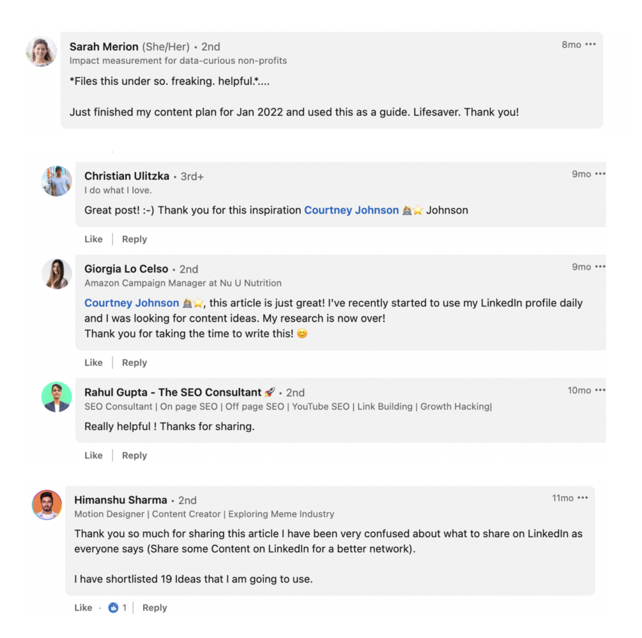Reply to Himanshu Sharma's comment
The height and width of the screenshot is (638, 642).
(x=155, y=608)
